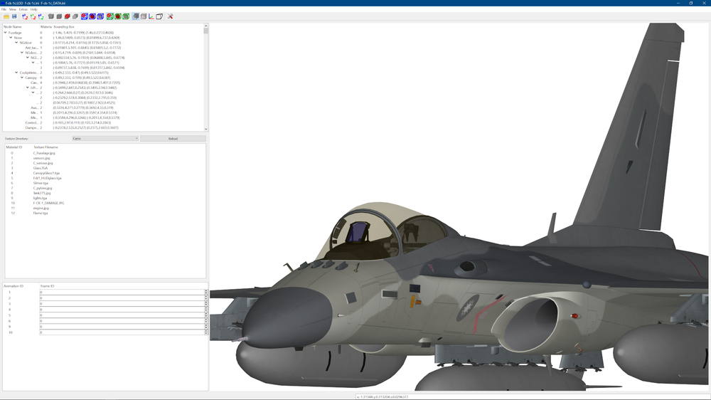Image resolution: width=711 pixels, height=400 pixels.
Task: Click the Material ID column header
Action: click(x=14, y=147)
